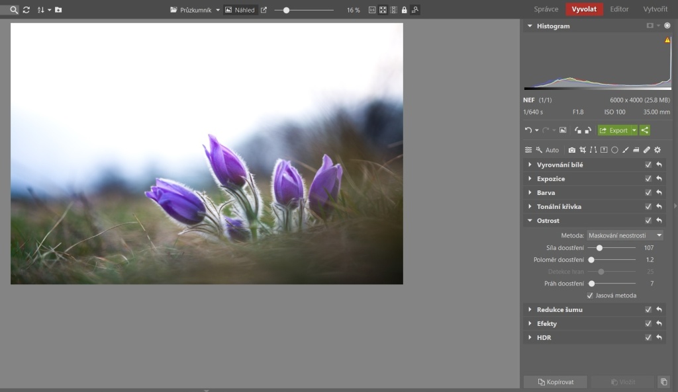Click the camera and lens icon

[x=572, y=150]
